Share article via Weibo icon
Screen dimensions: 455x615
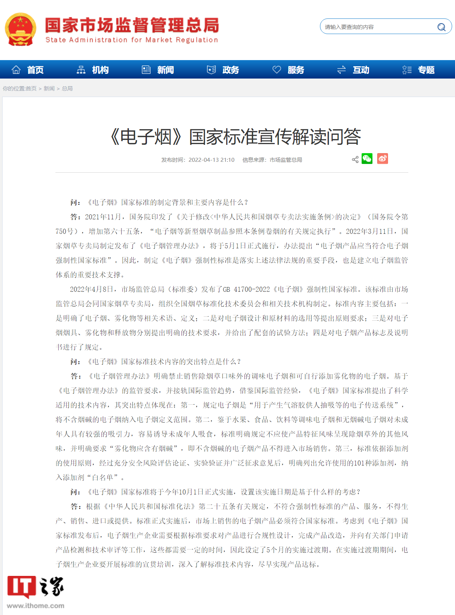click(383, 159)
